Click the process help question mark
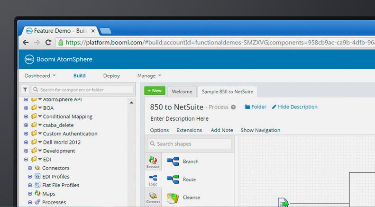Image resolution: width=375 pixels, height=207 pixels. click(x=233, y=107)
